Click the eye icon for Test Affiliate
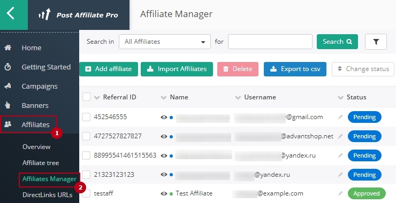The height and width of the screenshot is (203, 396). pyautogui.click(x=164, y=194)
